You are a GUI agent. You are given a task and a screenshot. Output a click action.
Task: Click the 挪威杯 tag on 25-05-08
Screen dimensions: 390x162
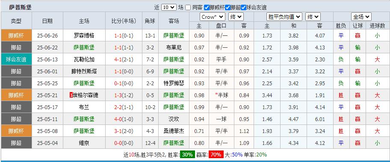(16, 131)
